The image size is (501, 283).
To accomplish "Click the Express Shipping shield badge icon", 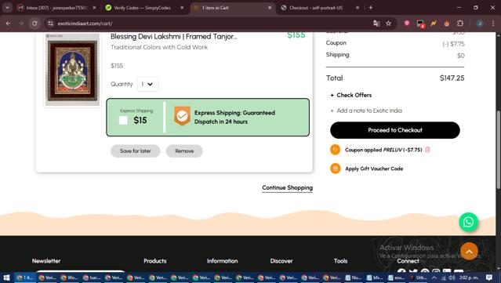I will (182, 115).
